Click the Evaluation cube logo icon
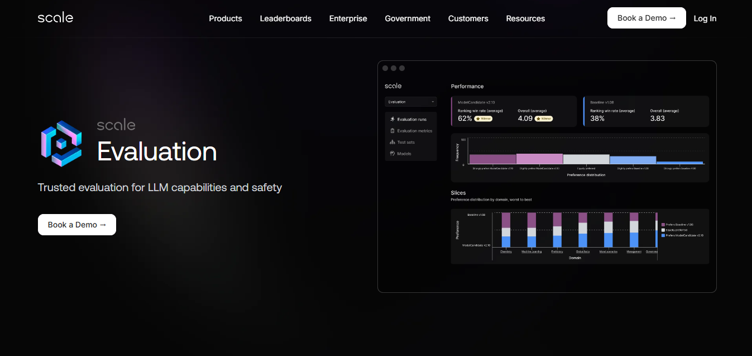 click(x=61, y=144)
